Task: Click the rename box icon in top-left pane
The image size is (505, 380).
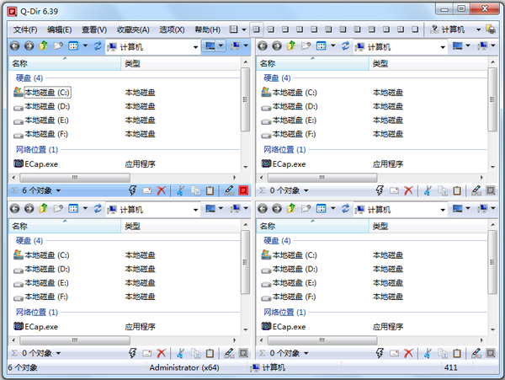Action: [x=147, y=190]
